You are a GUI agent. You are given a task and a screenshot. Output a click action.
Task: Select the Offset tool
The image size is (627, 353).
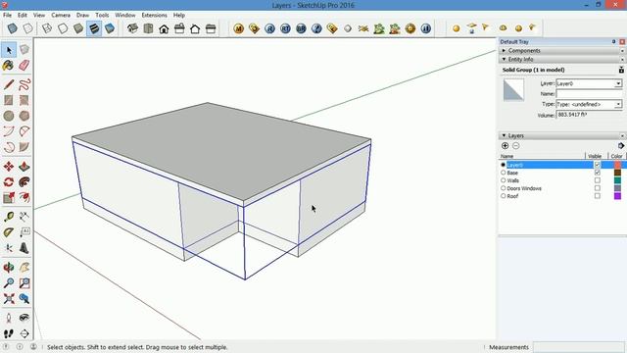tap(24, 198)
